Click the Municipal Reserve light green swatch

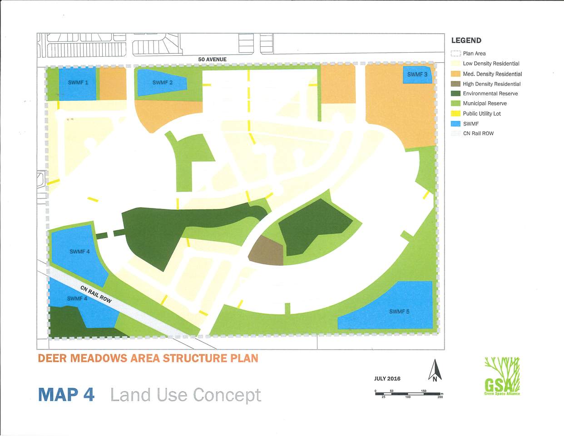click(x=455, y=104)
